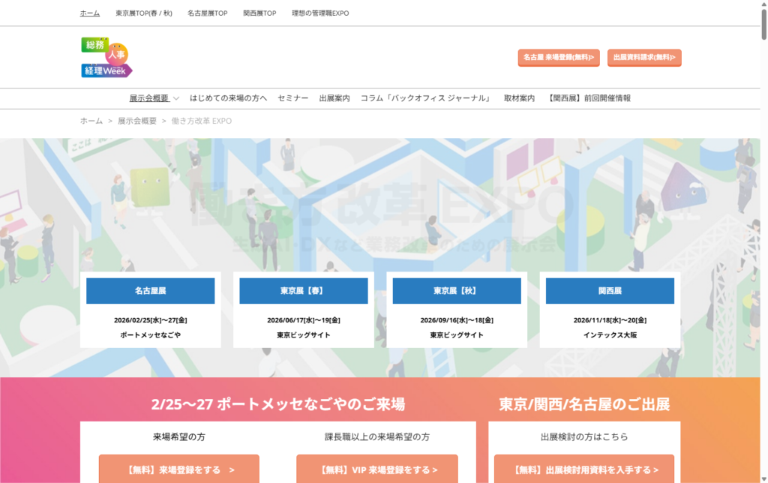
Task: Open コラム「バックオフィス ジャーナル」
Action: [426, 98]
